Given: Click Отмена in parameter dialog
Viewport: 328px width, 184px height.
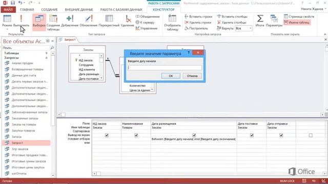Looking at the screenshot, I should tap(192, 76).
